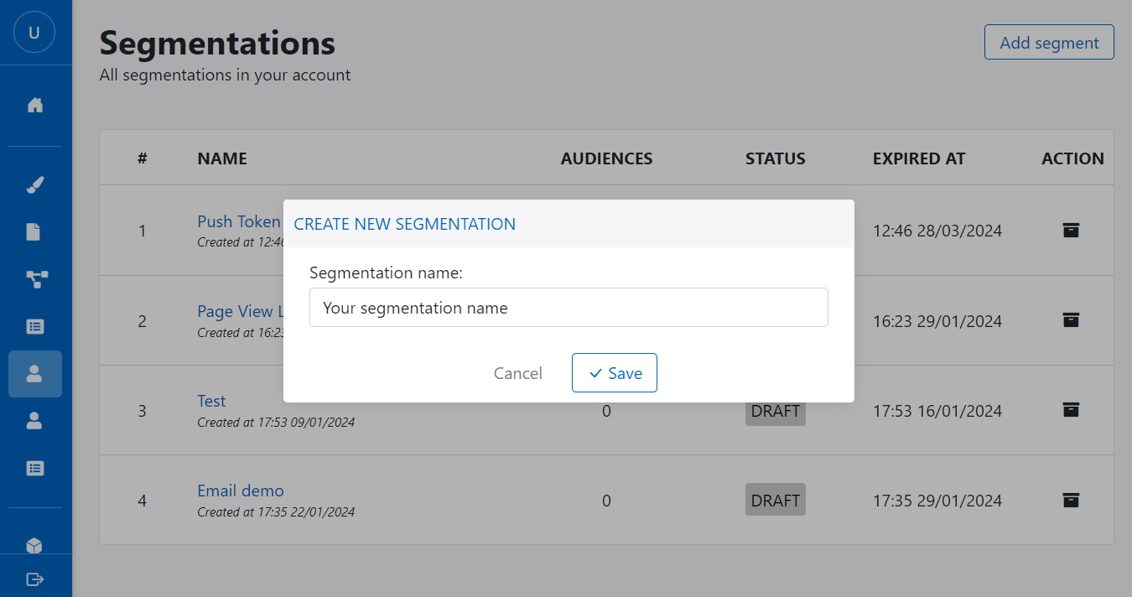Viewport: 1132px width, 597px height.
Task: Save the new segmentation
Action: click(615, 372)
